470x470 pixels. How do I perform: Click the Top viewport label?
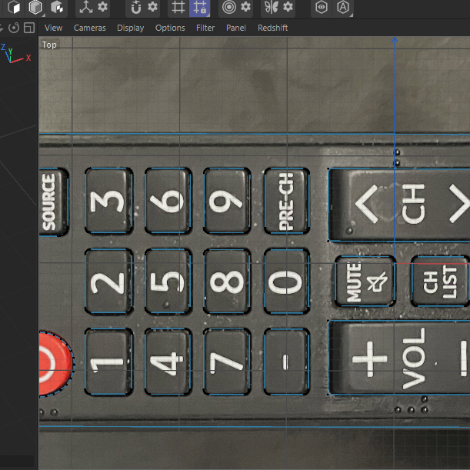[x=49, y=45]
